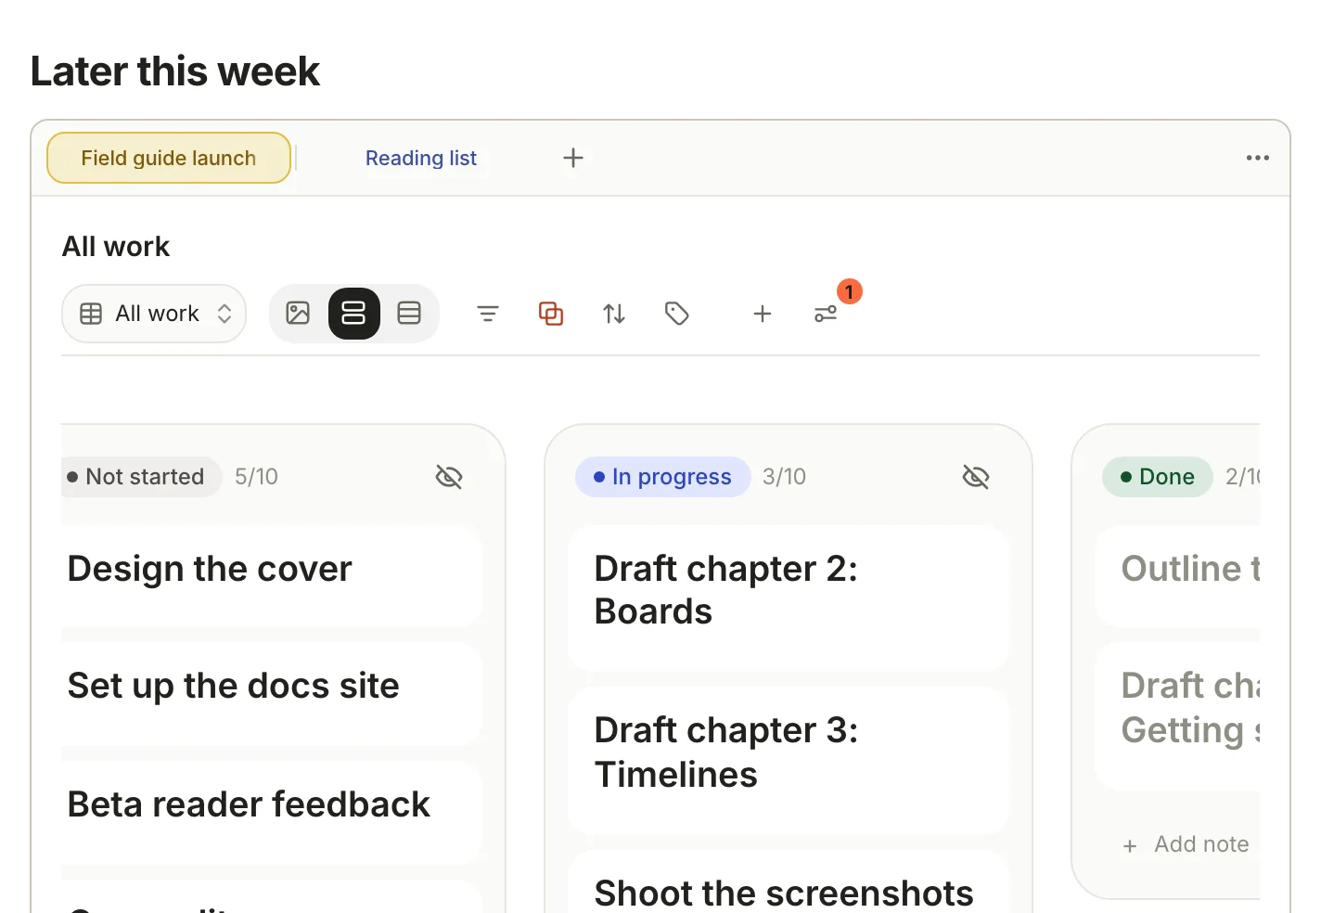Click the 5/10 count in Not started
The width and height of the screenshot is (1321, 913).
point(256,477)
